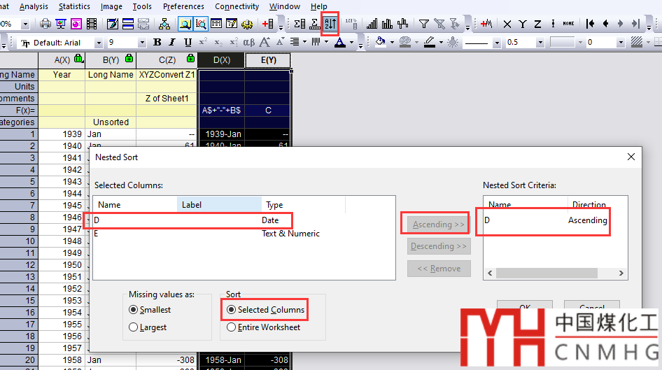The width and height of the screenshot is (662, 370).
Task: Click the Descending >> button
Action: pyautogui.click(x=439, y=246)
